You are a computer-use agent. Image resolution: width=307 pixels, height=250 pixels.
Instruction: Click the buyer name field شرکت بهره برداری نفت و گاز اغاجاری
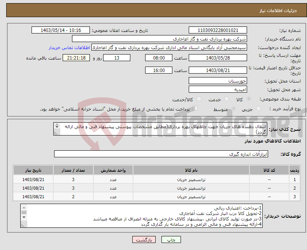[160, 39]
